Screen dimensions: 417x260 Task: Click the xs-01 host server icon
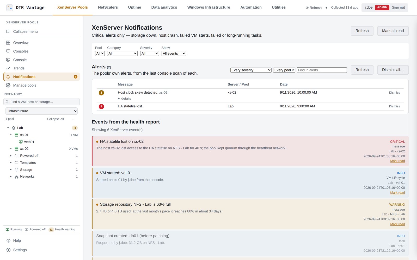tap(16, 135)
